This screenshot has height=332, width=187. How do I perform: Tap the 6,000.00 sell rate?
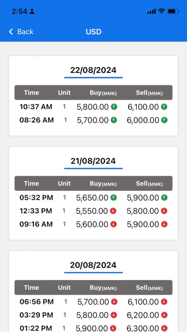(x=143, y=120)
